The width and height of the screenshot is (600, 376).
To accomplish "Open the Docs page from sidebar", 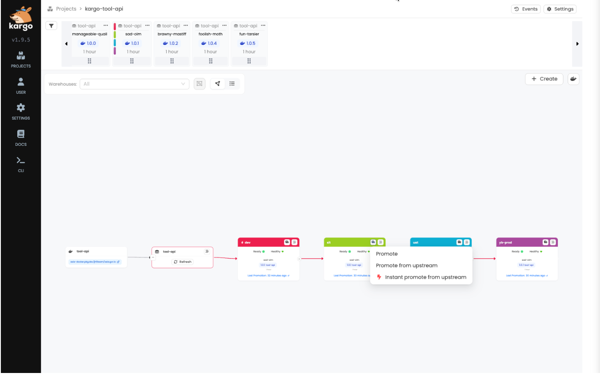I will point(21,138).
